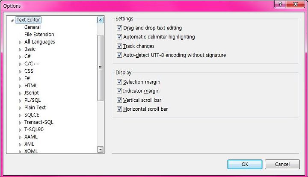Confirm settings with the OK button
This screenshot has width=308, height=177.
[245, 164]
